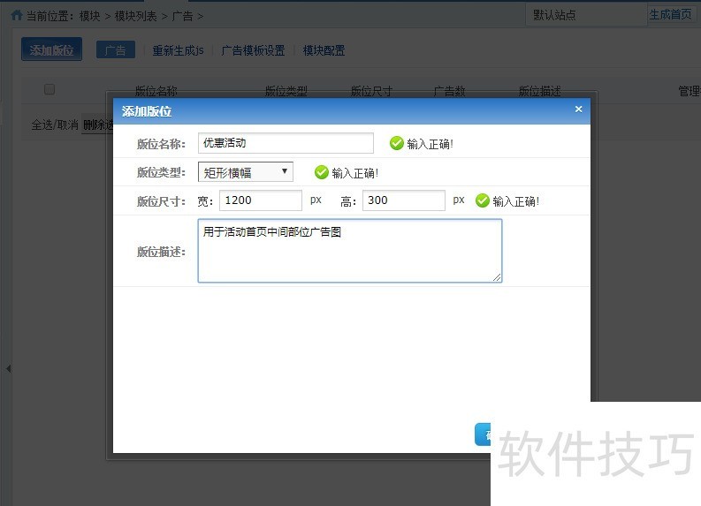Click 生成首页 link at top right

tap(670, 15)
